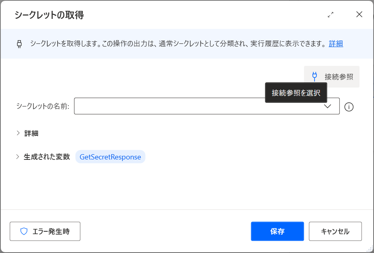Screen dimensions: 374x253
Task: Click the エラー発生時 button
Action: tap(45, 231)
